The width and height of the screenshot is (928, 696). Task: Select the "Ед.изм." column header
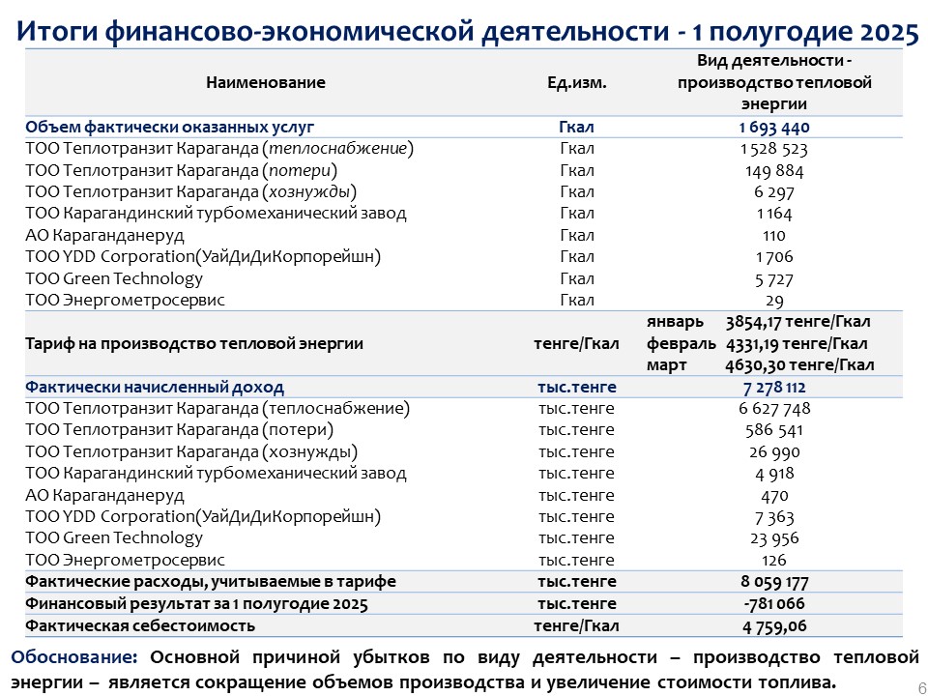tap(577, 82)
